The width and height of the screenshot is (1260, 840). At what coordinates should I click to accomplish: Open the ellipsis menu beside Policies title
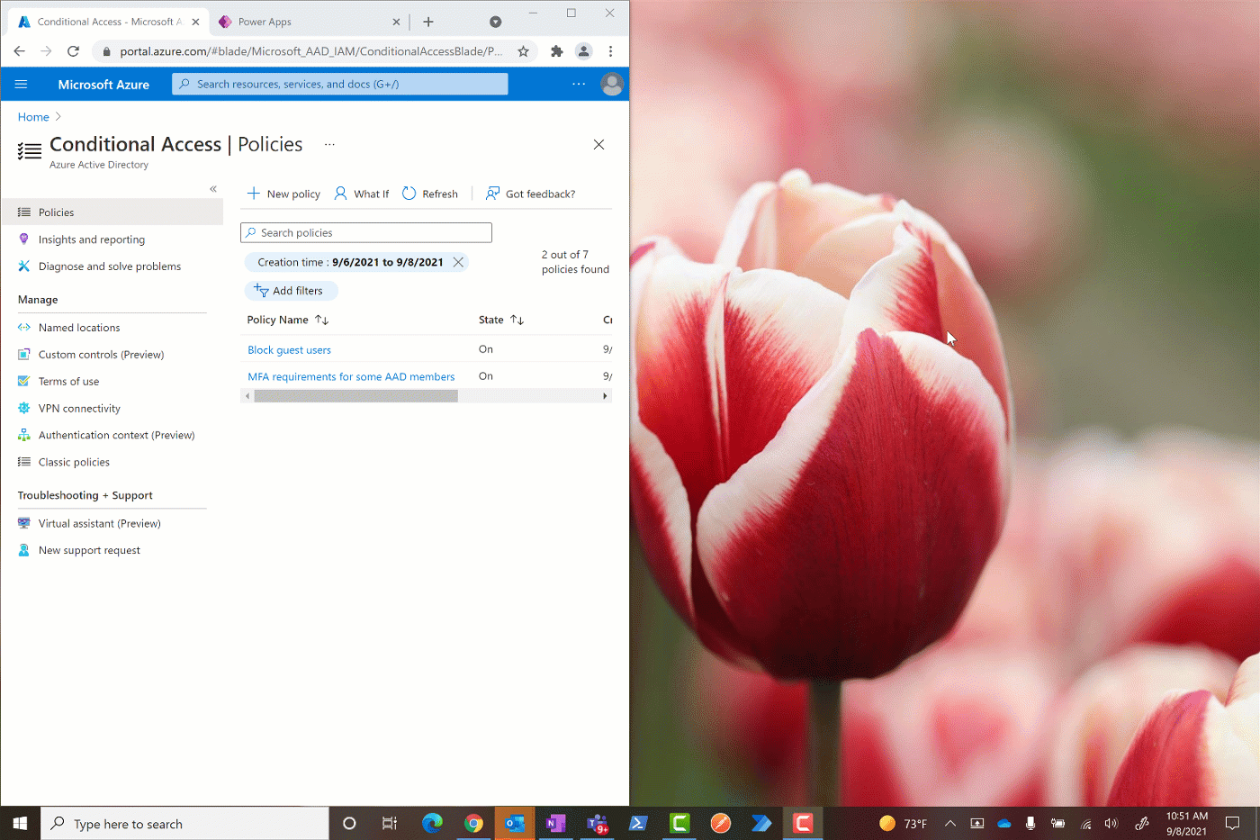[x=328, y=145]
